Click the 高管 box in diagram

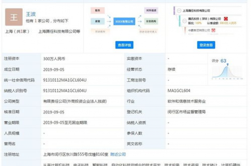tap(98, 21)
